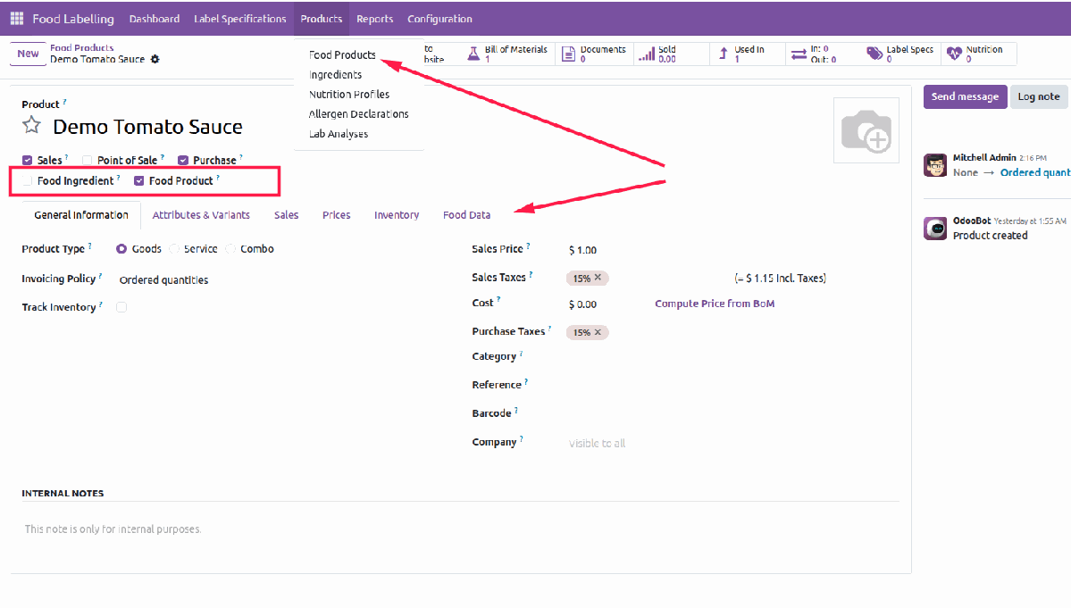Click the Used In arrow icon
Image resolution: width=1071 pixels, height=608 pixels.
pos(724,54)
